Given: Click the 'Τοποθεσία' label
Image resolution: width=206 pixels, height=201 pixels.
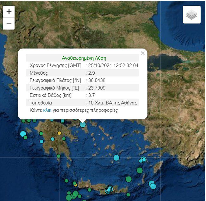Looking at the screenshot, I should (x=41, y=103).
